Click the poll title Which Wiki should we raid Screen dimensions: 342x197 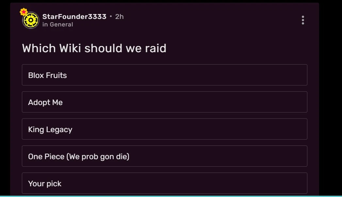point(94,48)
